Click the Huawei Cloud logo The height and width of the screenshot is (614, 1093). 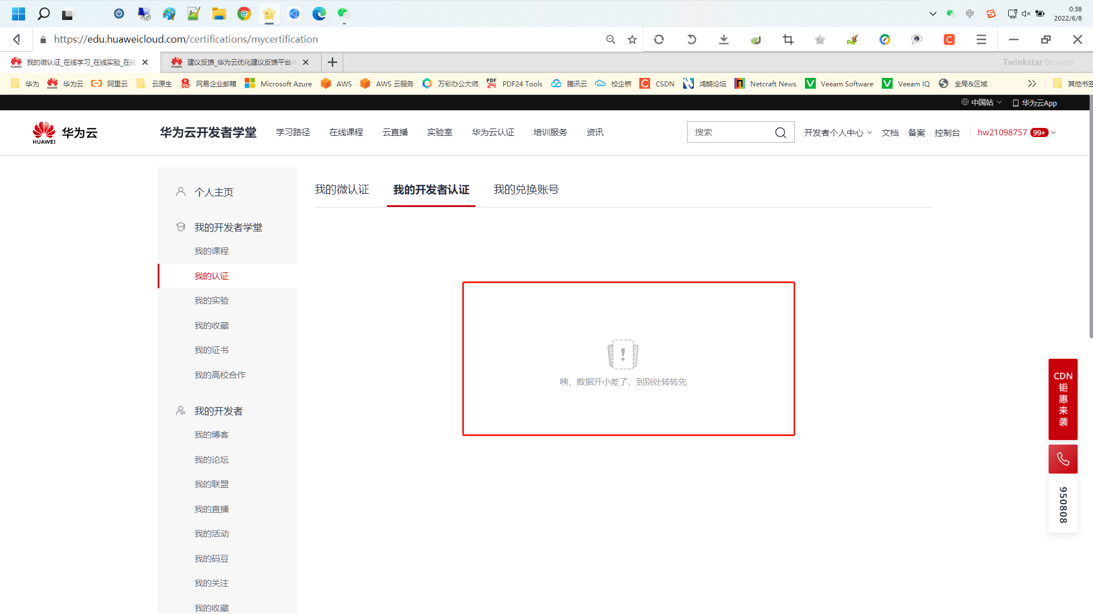65,132
